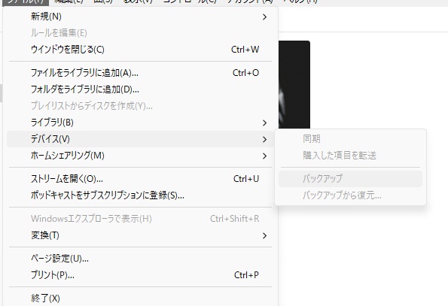Choose プリント(P)...
Screen dimensions: 448x306
pos(140,275)
